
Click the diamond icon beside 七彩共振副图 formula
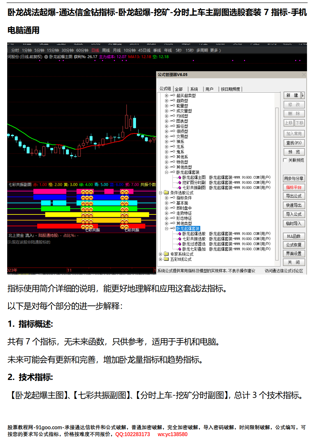coord(179,188)
